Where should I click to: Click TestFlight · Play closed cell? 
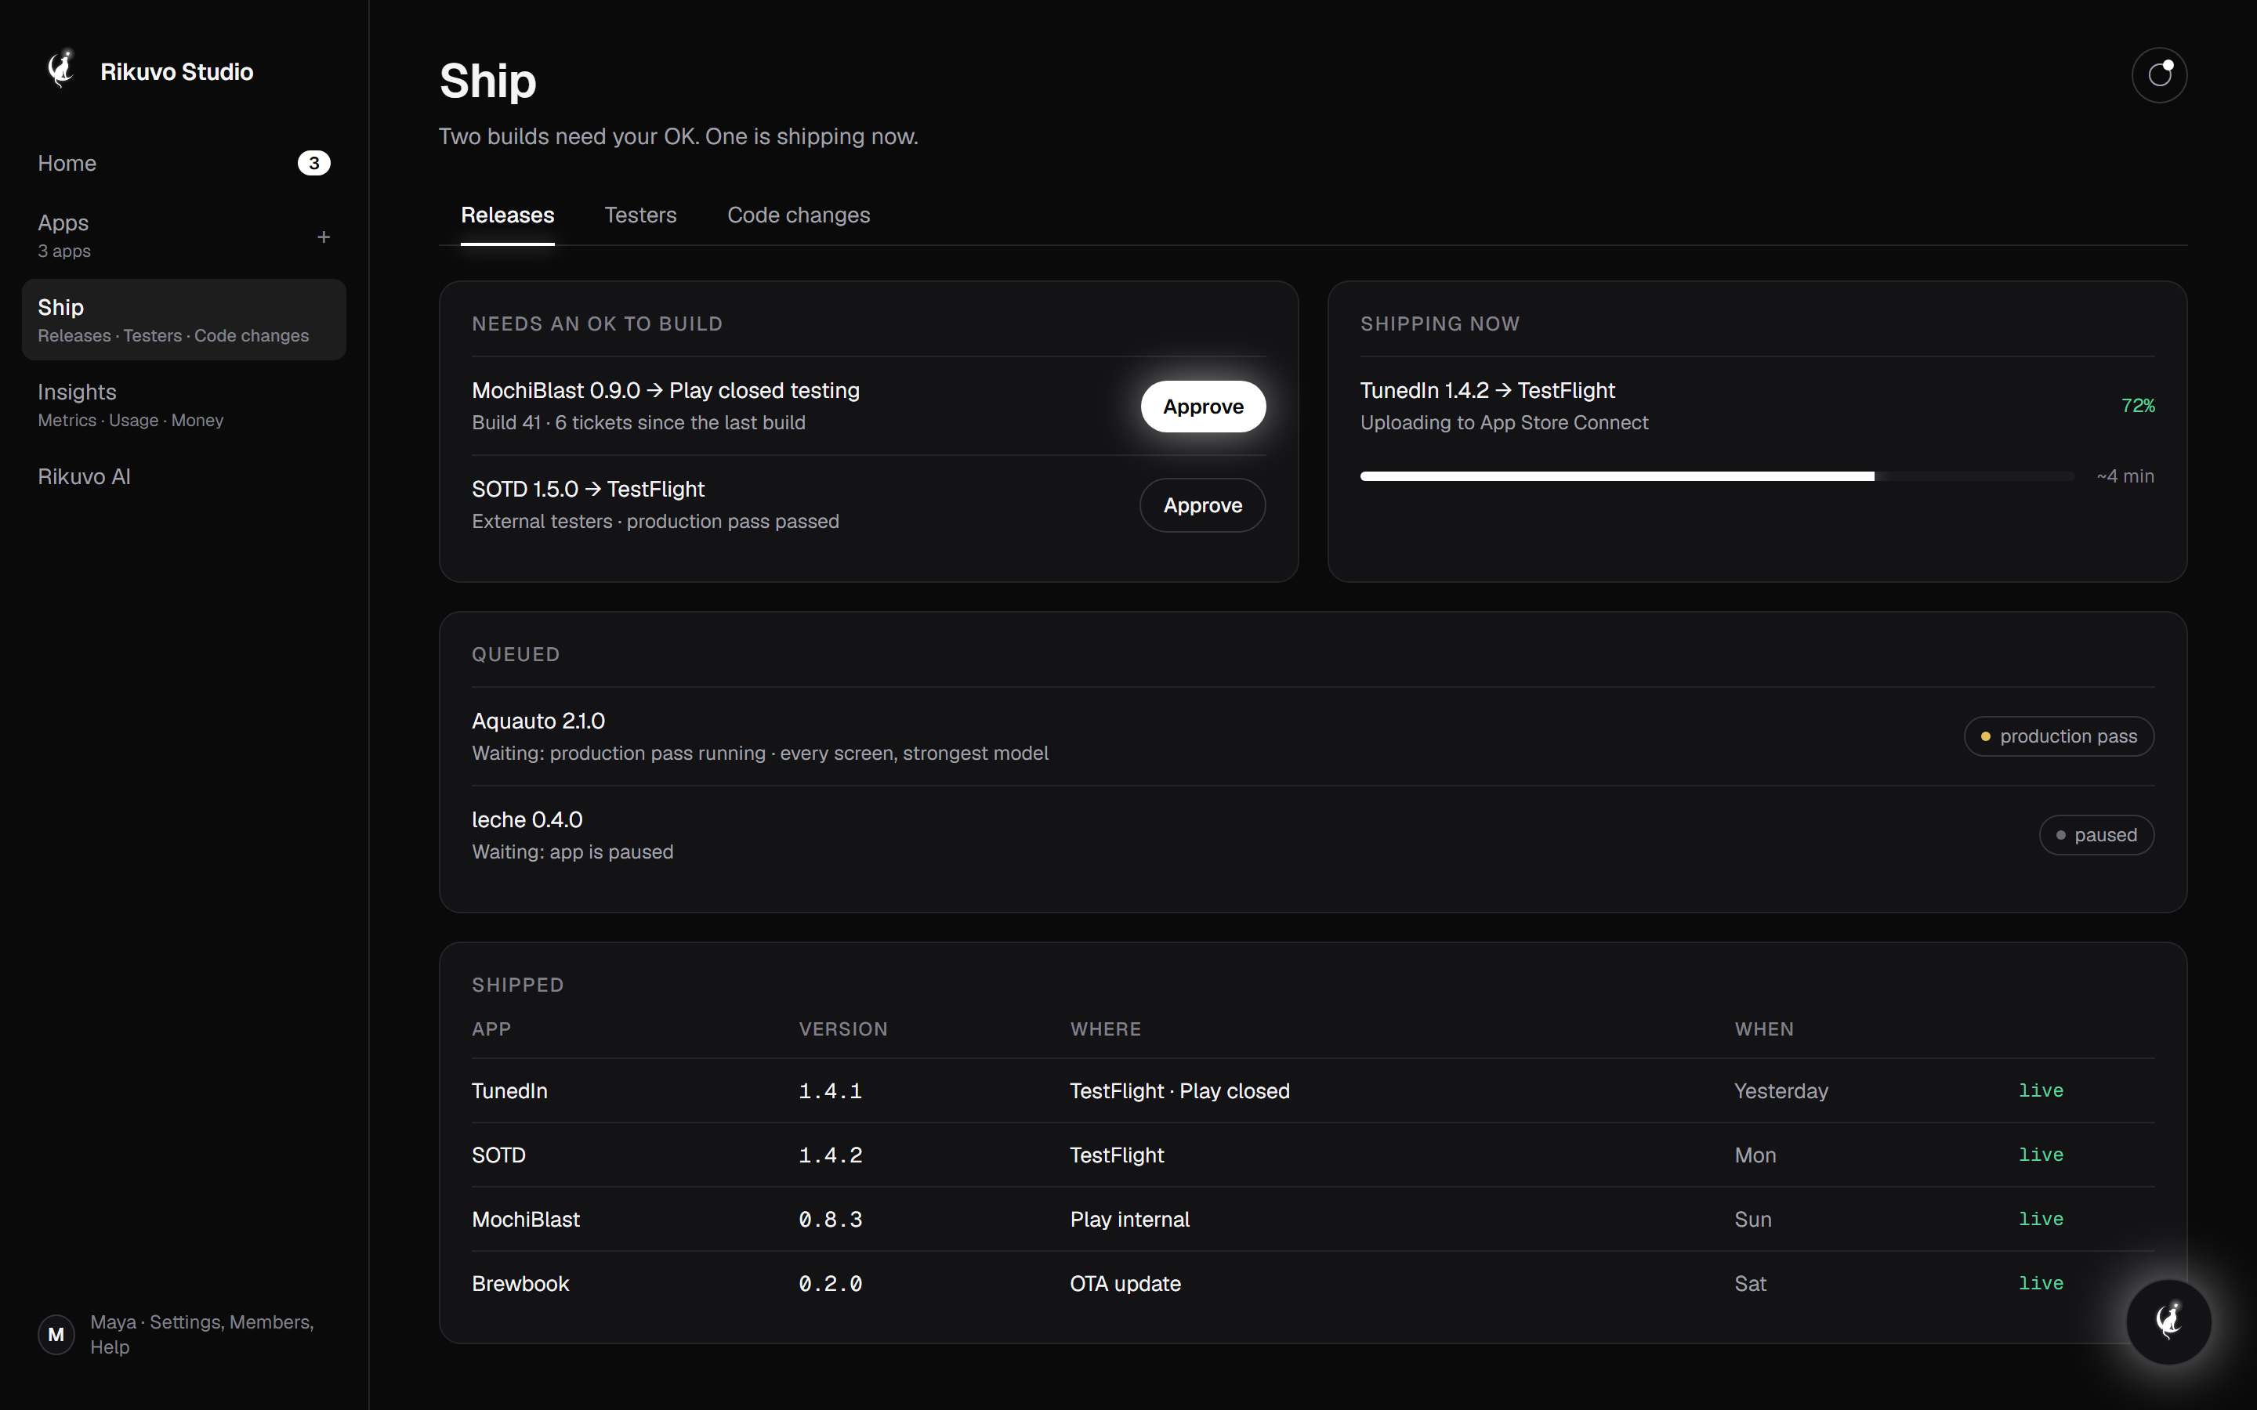(x=1179, y=1091)
